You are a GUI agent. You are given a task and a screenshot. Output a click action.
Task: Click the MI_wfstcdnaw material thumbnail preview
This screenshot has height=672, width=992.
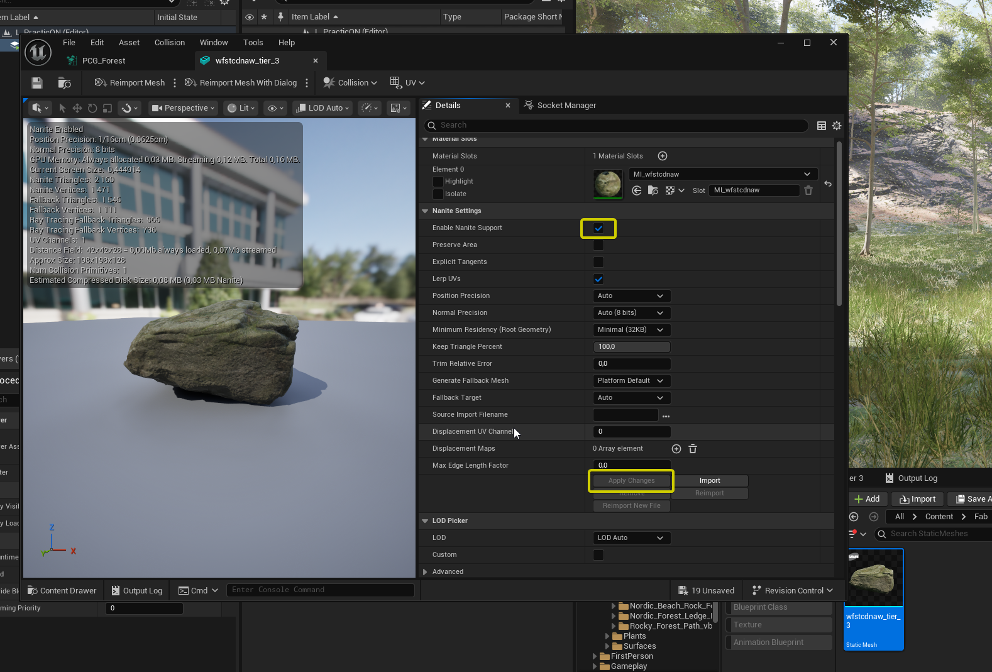[608, 184]
